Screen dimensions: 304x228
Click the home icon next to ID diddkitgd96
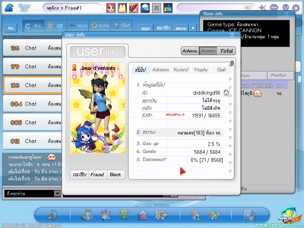226,93
